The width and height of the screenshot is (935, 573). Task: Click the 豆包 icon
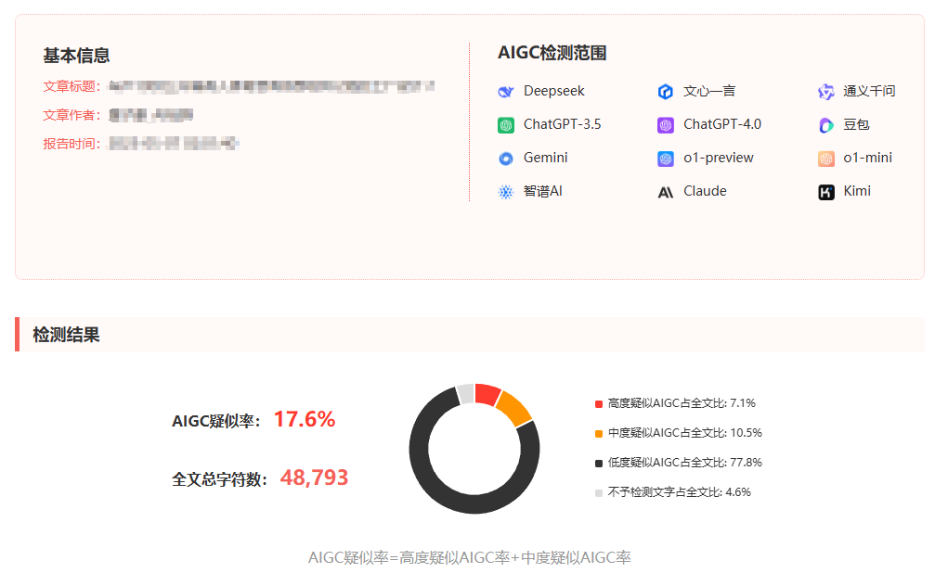(x=826, y=125)
